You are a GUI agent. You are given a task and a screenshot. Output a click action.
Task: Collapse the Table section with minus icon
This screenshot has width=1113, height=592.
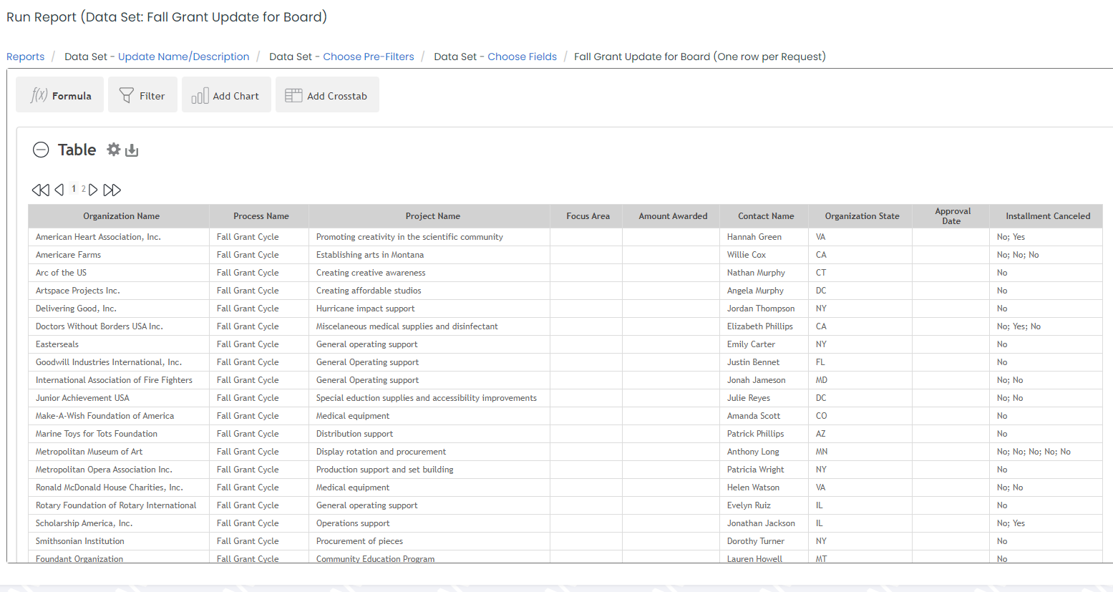pyautogui.click(x=41, y=150)
